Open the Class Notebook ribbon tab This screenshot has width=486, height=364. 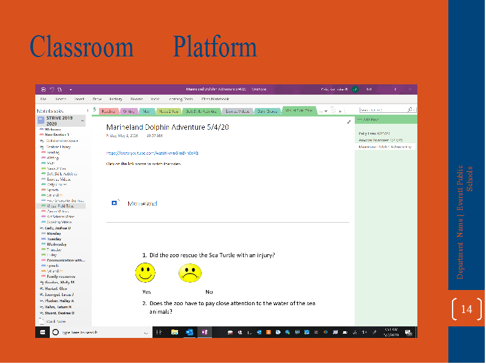pyautogui.click(x=216, y=99)
